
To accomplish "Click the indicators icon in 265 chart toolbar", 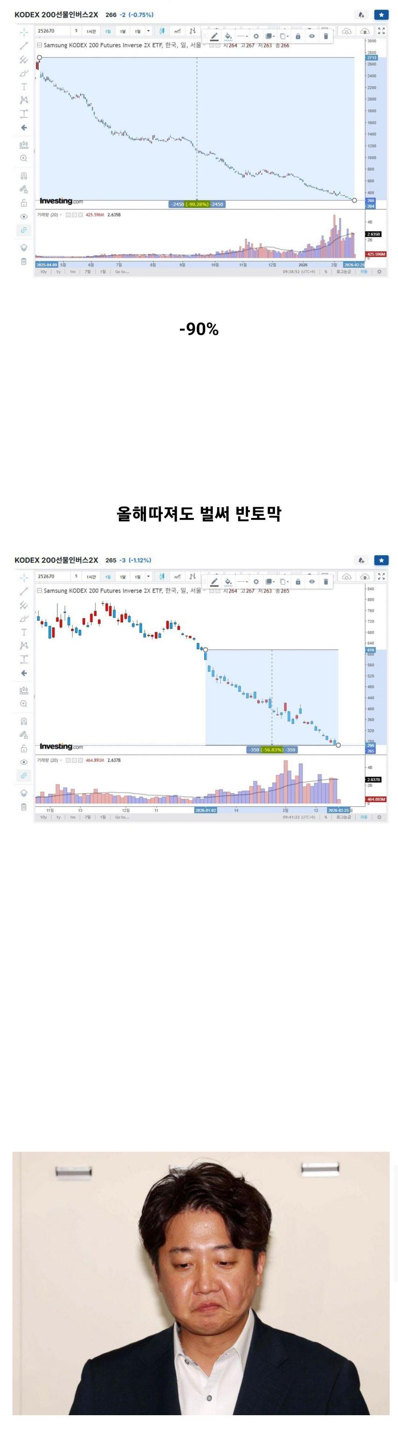I will pyautogui.click(x=192, y=576).
